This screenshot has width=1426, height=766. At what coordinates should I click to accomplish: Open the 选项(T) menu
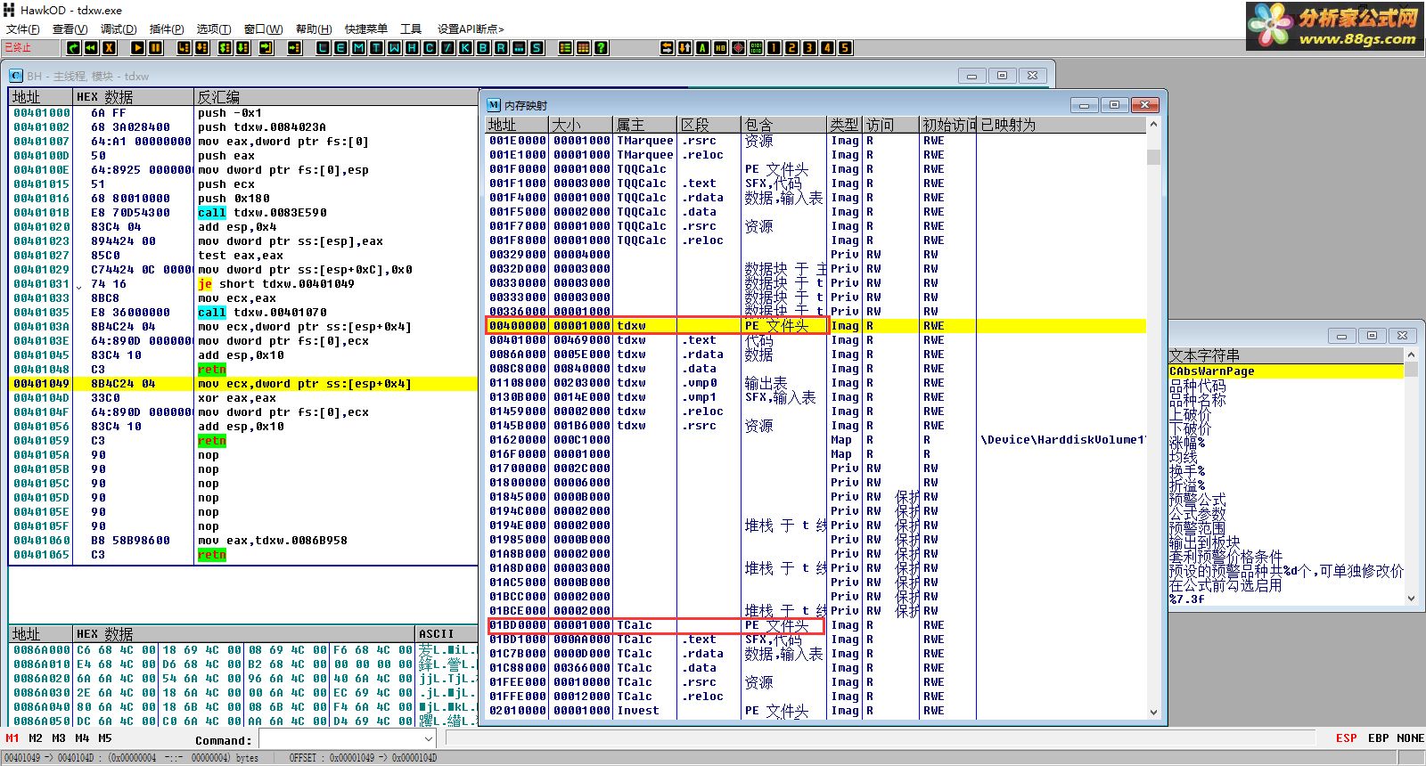214,29
